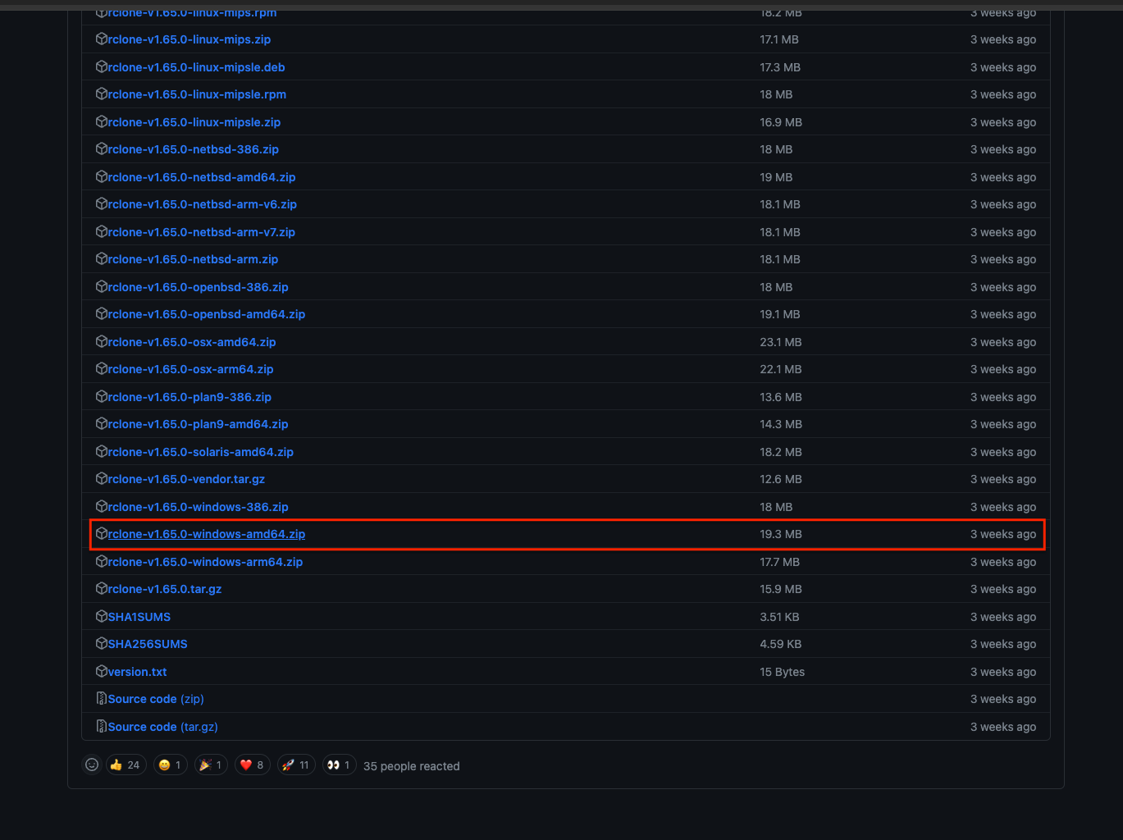Image resolution: width=1123 pixels, height=840 pixels.
Task: Download rclone-v1.65.0-netbsd-386.zip
Action: (x=193, y=149)
